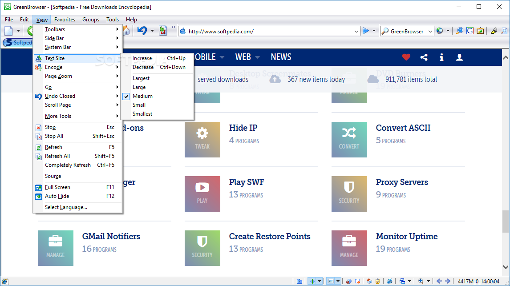Select Large text size option
The image size is (510, 286).
(157, 87)
